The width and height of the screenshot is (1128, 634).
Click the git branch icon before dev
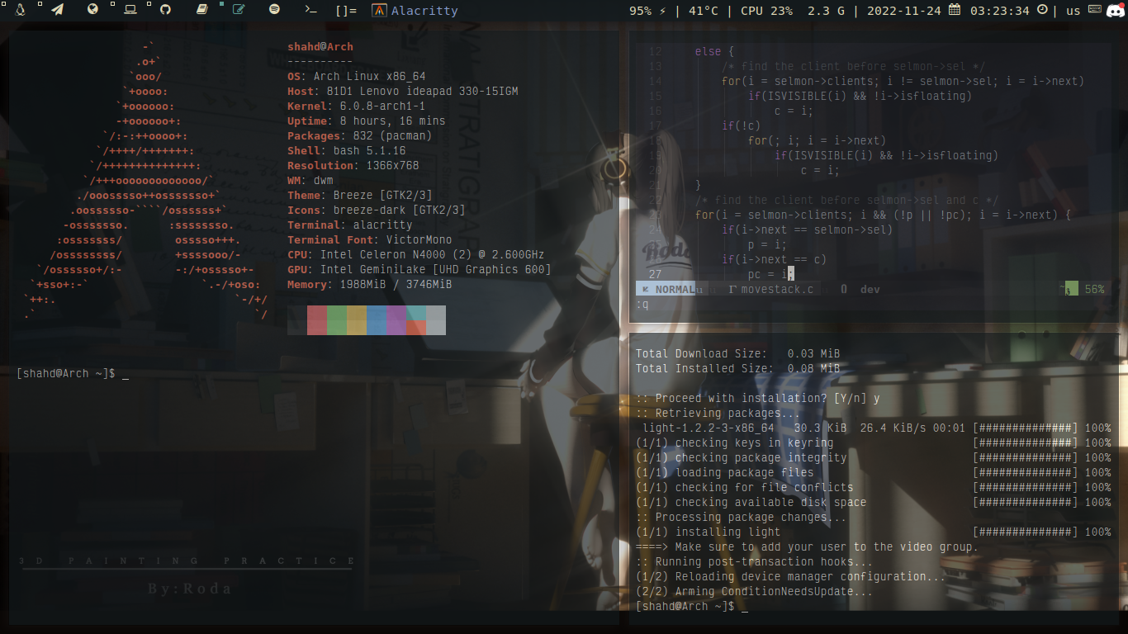[844, 289]
